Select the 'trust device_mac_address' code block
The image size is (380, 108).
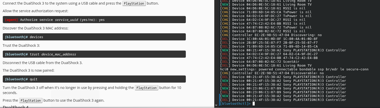pyautogui.click(x=94, y=54)
